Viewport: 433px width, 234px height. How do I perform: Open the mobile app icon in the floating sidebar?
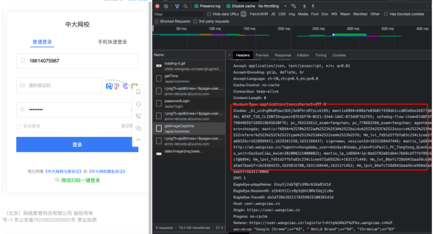tap(138, 92)
